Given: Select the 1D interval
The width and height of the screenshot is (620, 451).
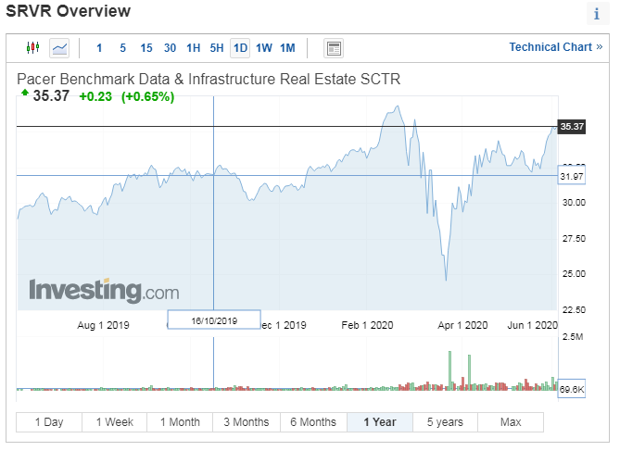Looking at the screenshot, I should click(240, 48).
